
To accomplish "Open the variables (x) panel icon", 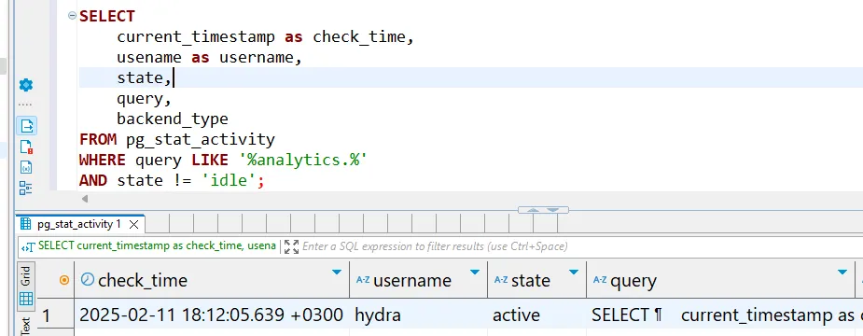I will pos(26,167).
